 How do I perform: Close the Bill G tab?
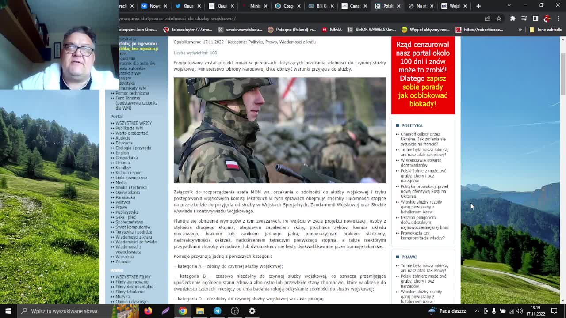pyautogui.click(x=332, y=6)
